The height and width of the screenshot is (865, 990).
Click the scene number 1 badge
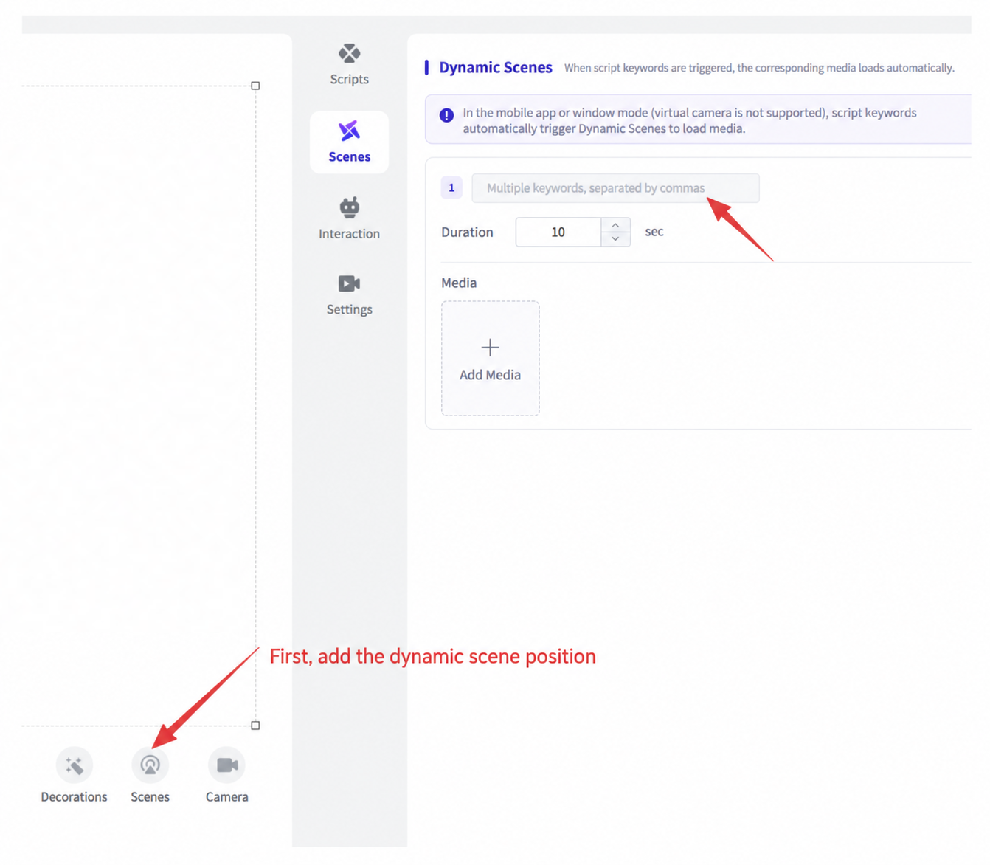(451, 187)
